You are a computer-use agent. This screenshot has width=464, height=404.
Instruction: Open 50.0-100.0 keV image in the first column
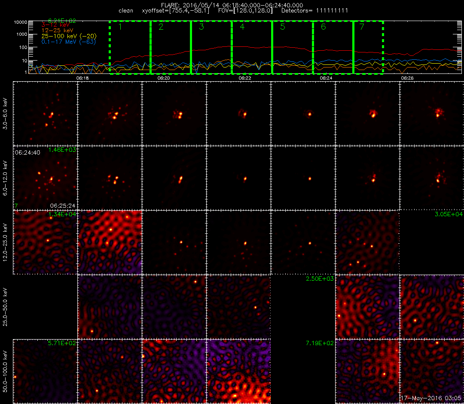tap(45, 371)
